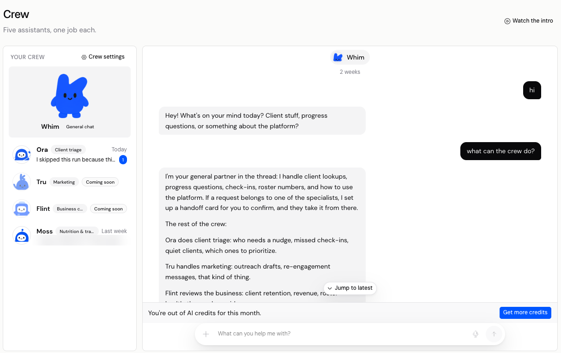Viewport: 561px width, 353px height.
Task: Click the 'Five assistants, one job each.' subtitle
Action: (x=49, y=30)
